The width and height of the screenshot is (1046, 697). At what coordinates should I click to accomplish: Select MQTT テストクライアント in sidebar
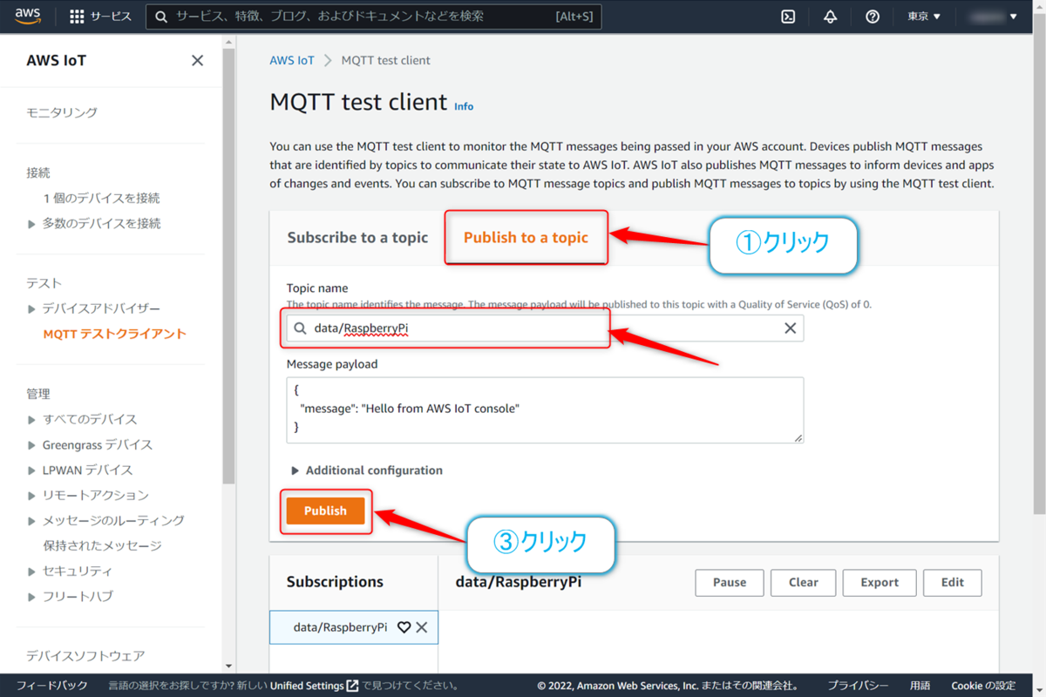114,334
